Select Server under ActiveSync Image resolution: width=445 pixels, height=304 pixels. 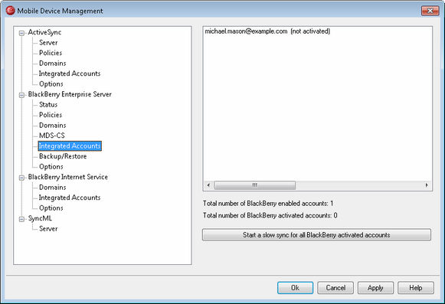[x=48, y=43]
